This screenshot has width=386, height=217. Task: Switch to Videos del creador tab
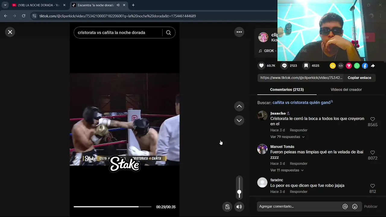[x=346, y=90]
